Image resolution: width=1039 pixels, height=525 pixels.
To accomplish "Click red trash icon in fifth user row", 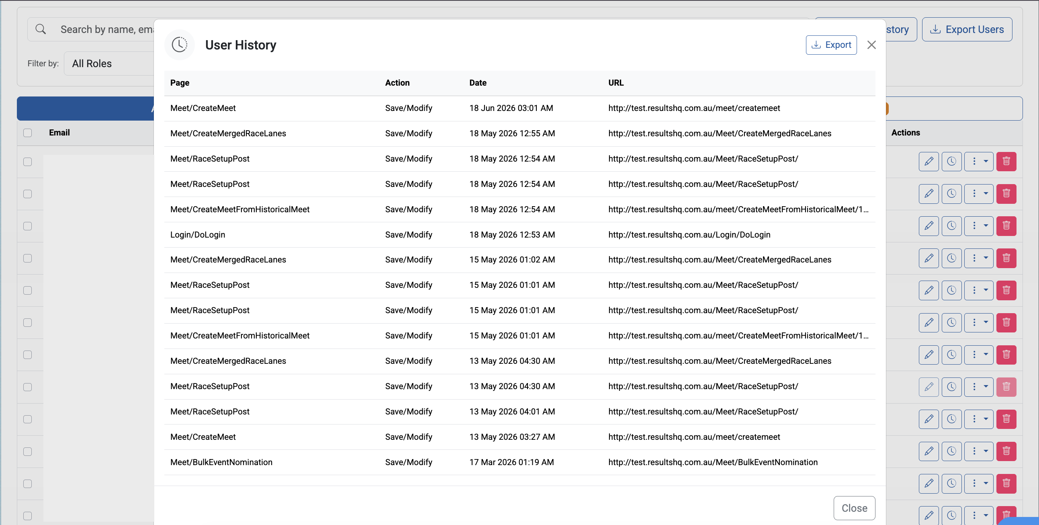I will pyautogui.click(x=1006, y=290).
